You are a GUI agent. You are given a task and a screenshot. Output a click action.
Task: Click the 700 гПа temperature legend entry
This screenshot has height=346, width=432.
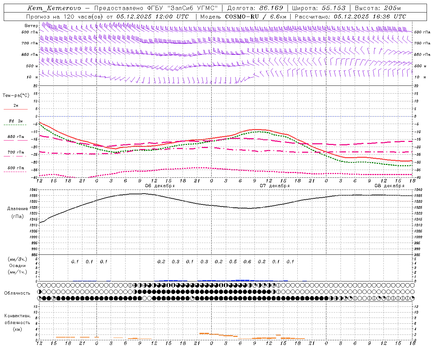tap(16, 152)
